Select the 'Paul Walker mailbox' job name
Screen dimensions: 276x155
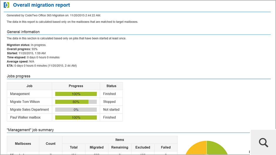(25, 118)
